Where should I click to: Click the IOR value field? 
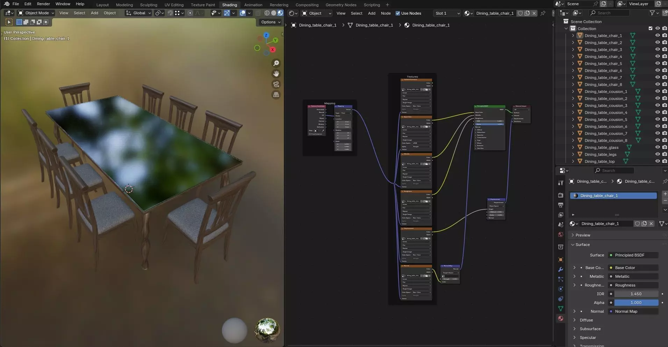[636, 294]
